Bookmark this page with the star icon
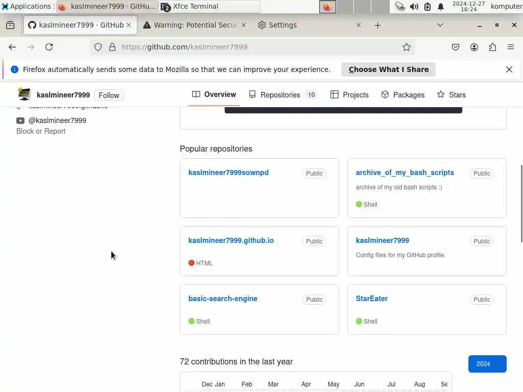The width and height of the screenshot is (523, 392). [x=406, y=47]
